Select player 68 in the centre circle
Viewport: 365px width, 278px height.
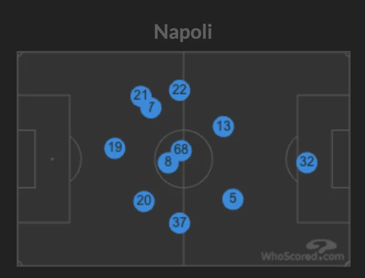[181, 149]
